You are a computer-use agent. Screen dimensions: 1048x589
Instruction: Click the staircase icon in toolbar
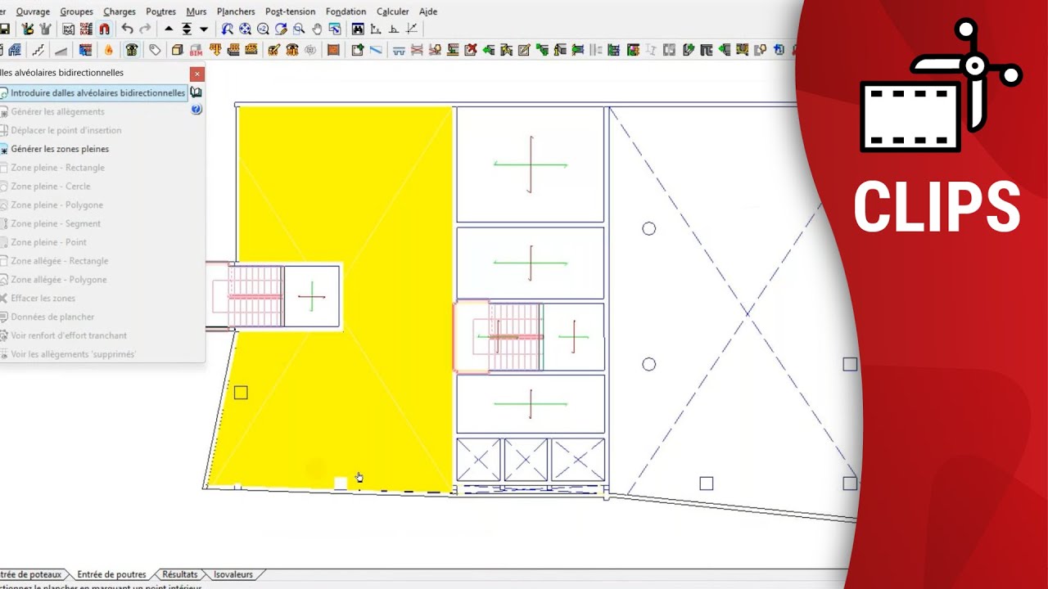[38, 50]
